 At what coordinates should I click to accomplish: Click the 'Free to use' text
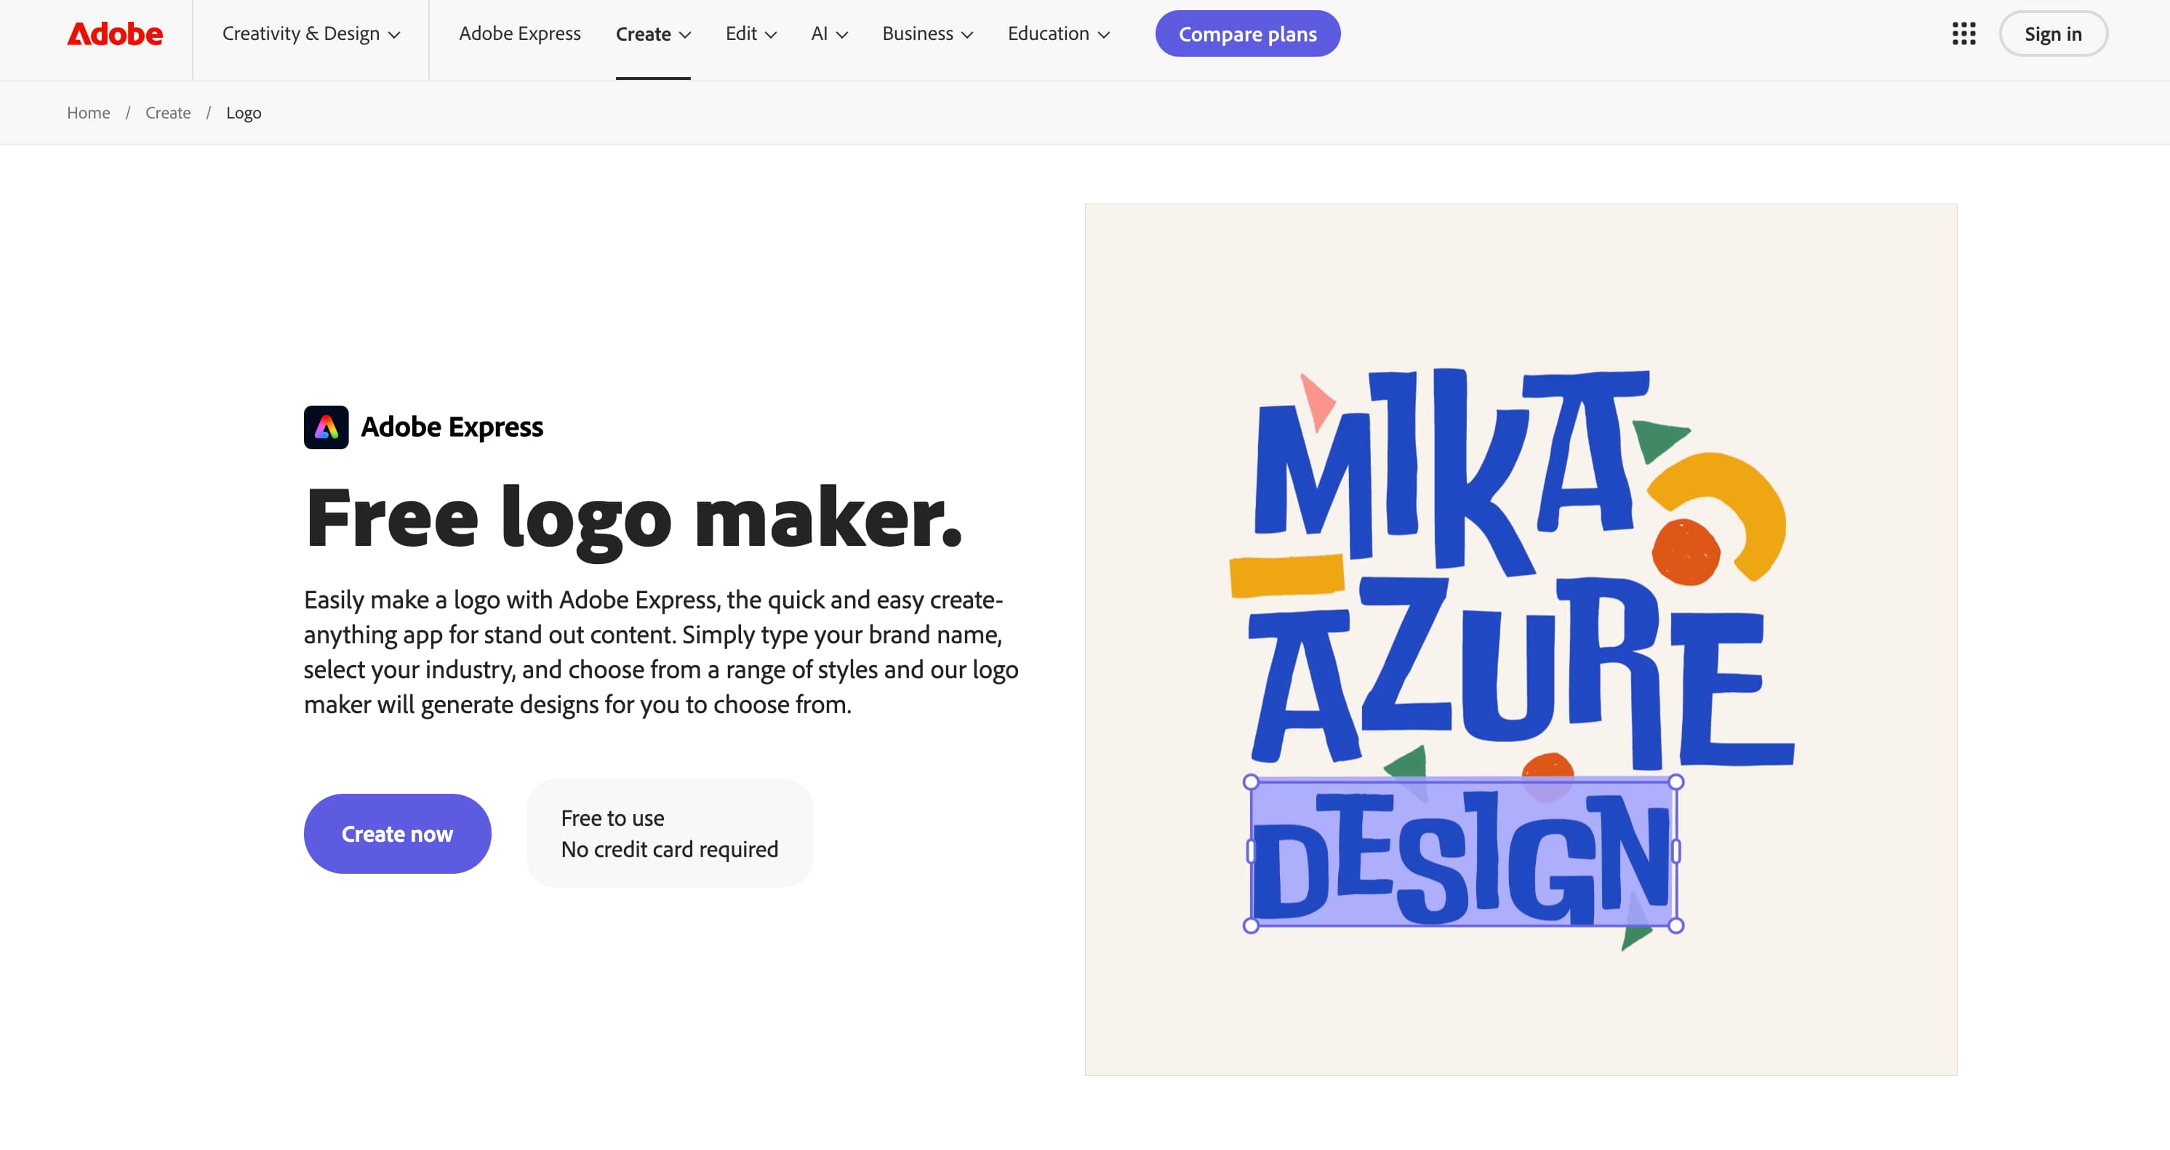[x=612, y=819]
